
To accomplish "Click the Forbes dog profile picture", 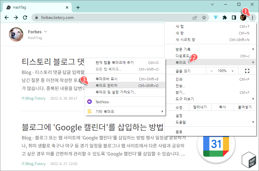I will point(16,34).
